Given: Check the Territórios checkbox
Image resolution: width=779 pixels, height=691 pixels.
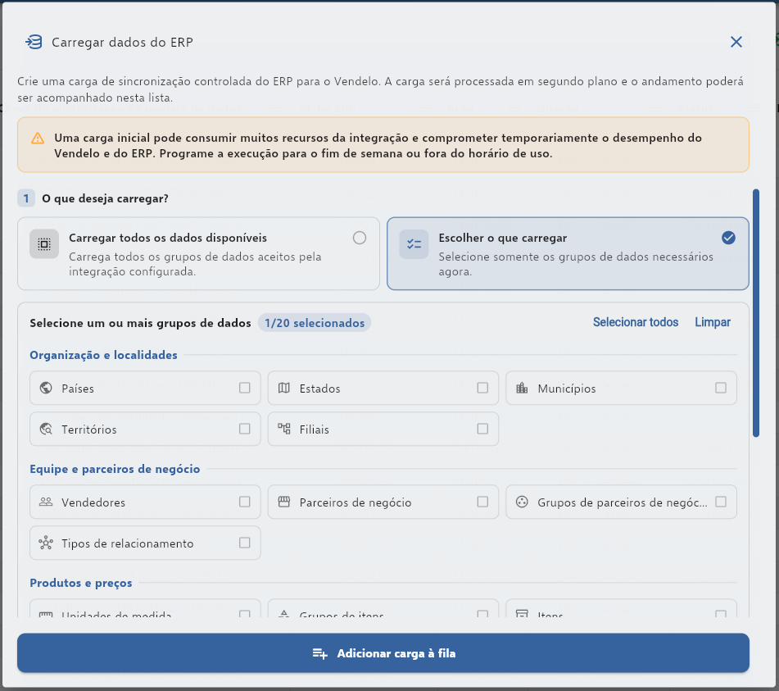Looking at the screenshot, I should [244, 429].
